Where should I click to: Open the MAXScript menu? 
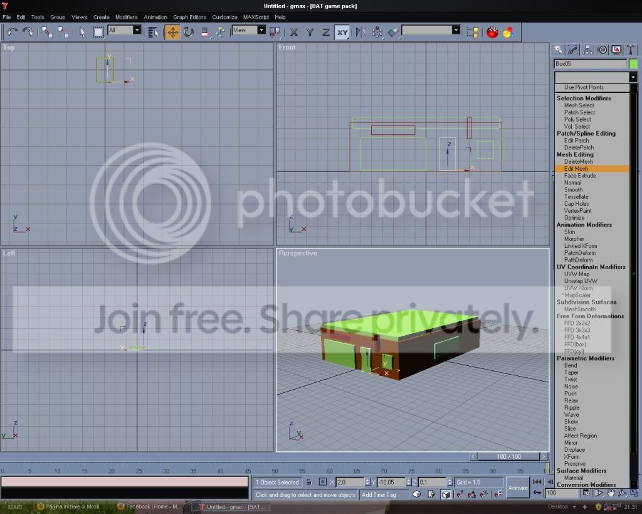(256, 17)
